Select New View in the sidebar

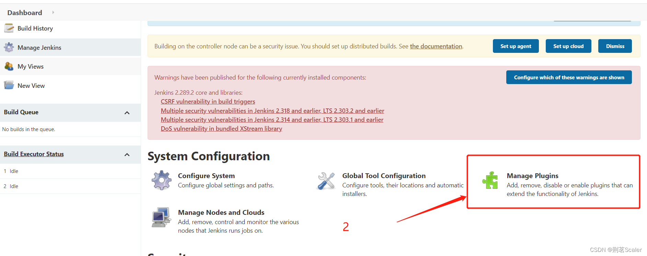[x=31, y=86]
